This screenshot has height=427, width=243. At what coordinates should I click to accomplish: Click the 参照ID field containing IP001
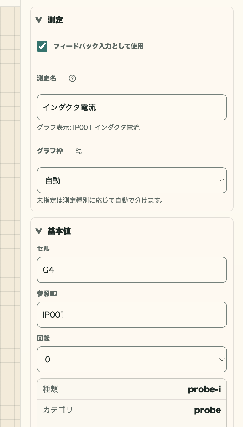[132, 315]
